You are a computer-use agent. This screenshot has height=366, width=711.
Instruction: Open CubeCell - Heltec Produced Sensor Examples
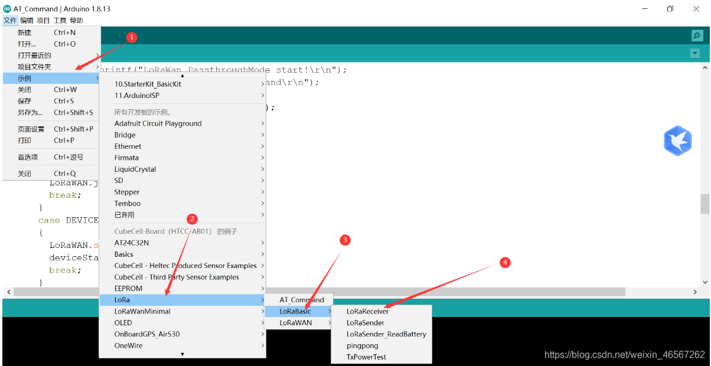point(182,266)
